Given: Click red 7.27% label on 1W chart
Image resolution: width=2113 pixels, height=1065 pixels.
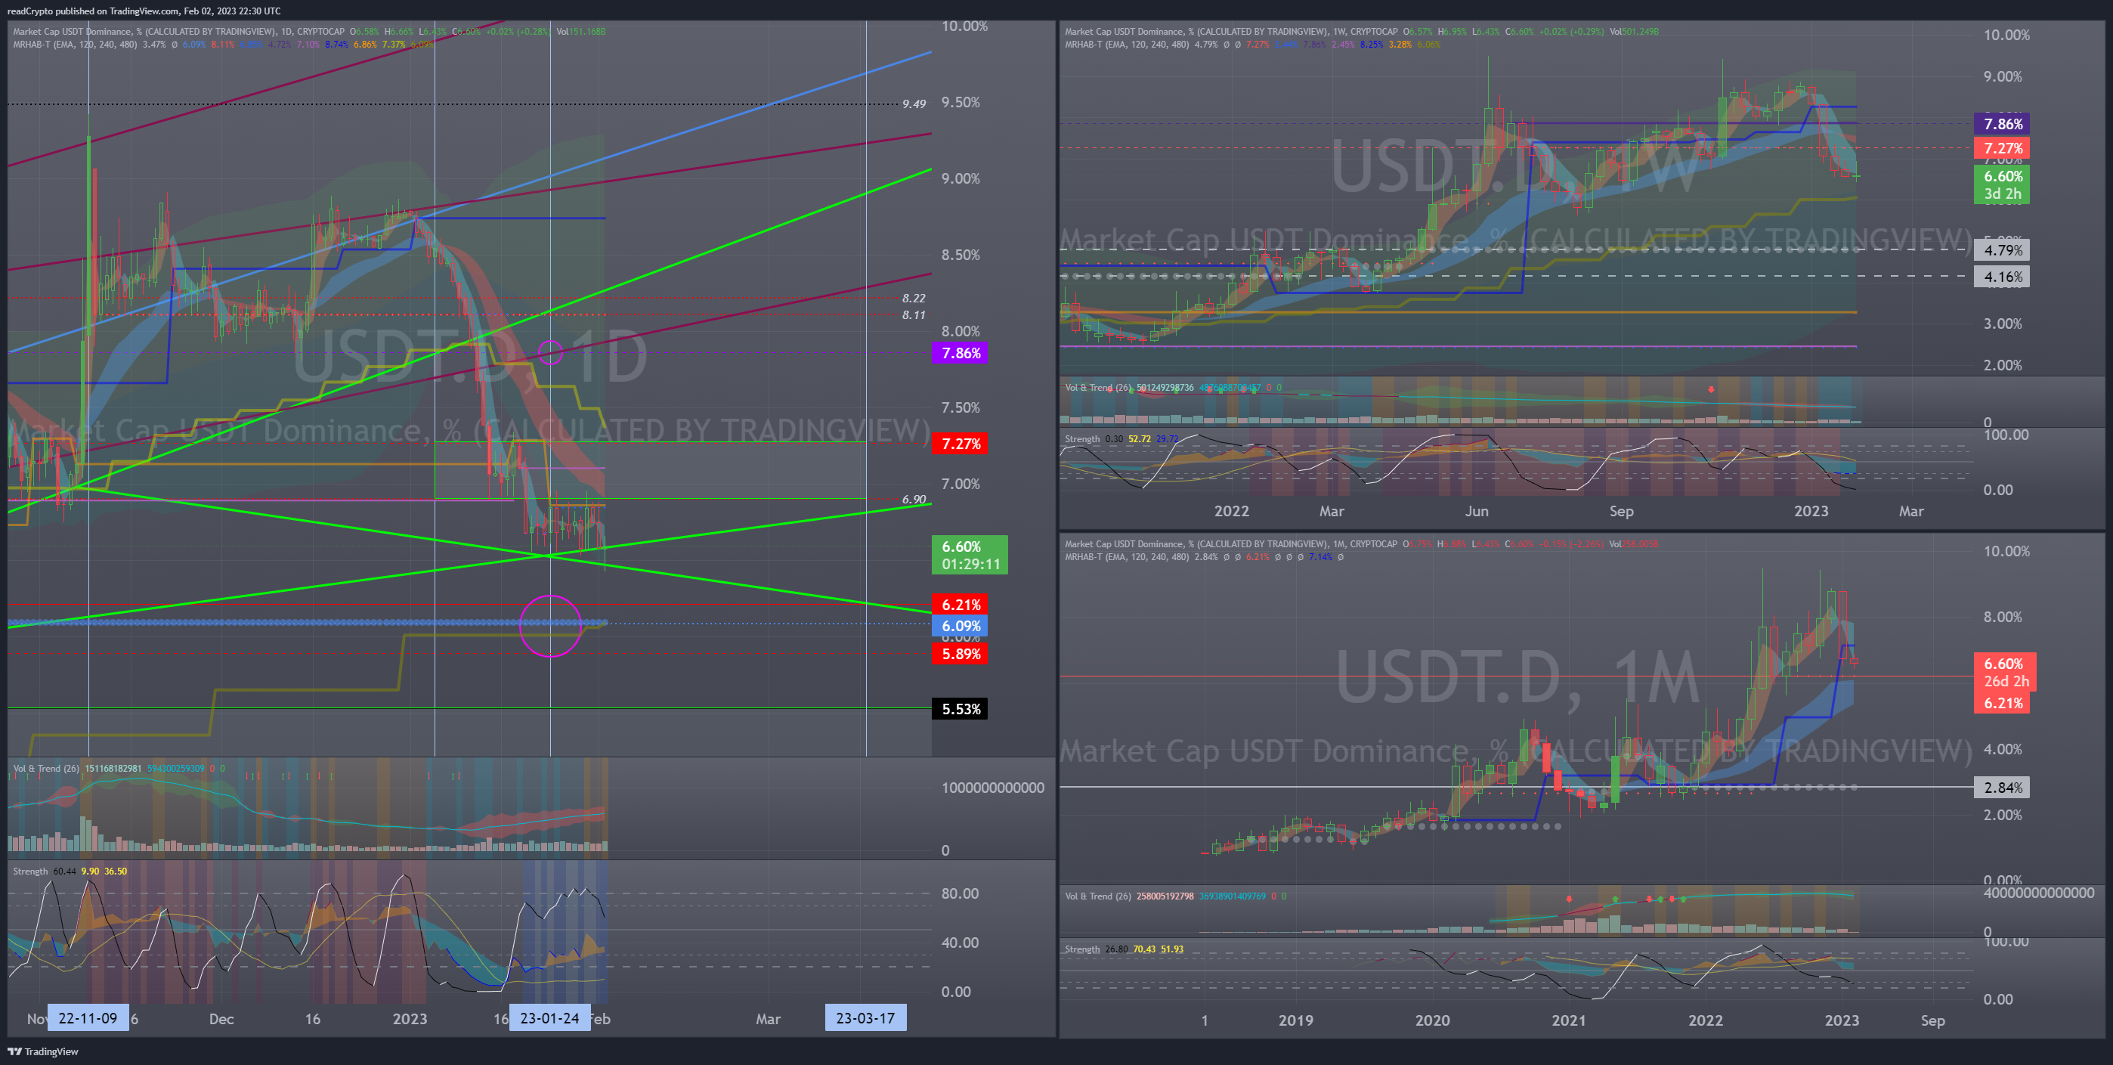Looking at the screenshot, I should click(x=2001, y=148).
